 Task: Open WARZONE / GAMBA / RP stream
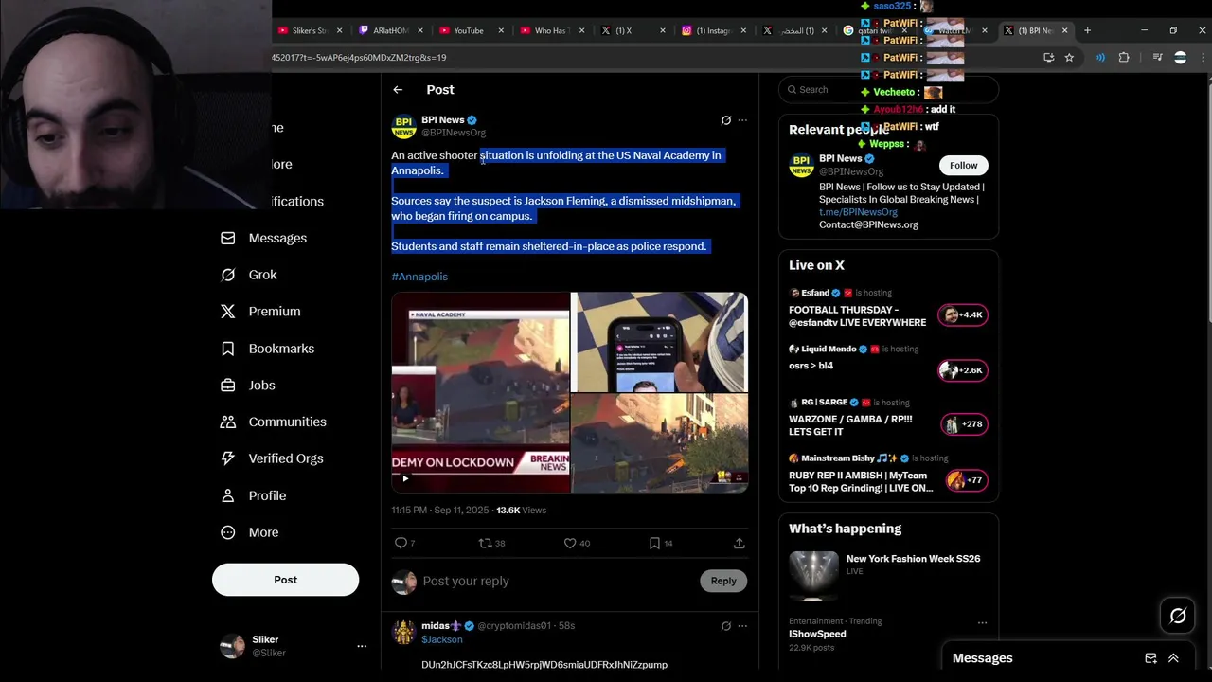coord(888,419)
